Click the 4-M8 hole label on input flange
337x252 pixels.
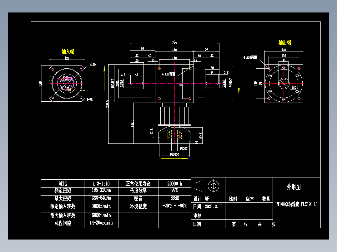(x=90, y=100)
